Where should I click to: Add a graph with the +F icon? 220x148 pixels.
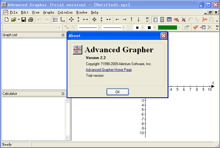(x=195, y=28)
